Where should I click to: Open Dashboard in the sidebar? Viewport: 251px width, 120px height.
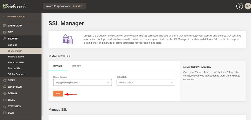(x=15, y=26)
